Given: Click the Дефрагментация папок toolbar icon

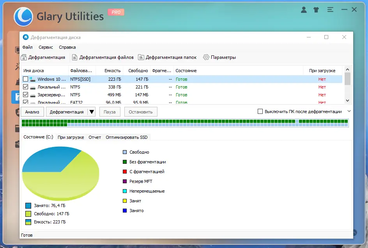Looking at the screenshot, I should coord(141,57).
